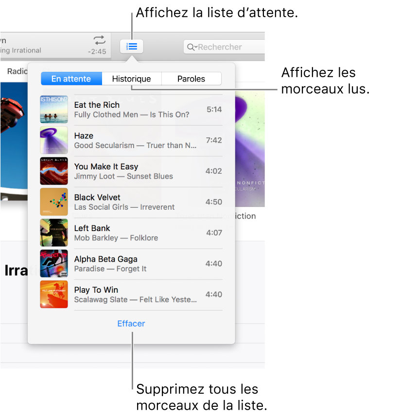This screenshot has height=416, width=401.
Task: Click the Rechercher search field
Action: pos(225,47)
